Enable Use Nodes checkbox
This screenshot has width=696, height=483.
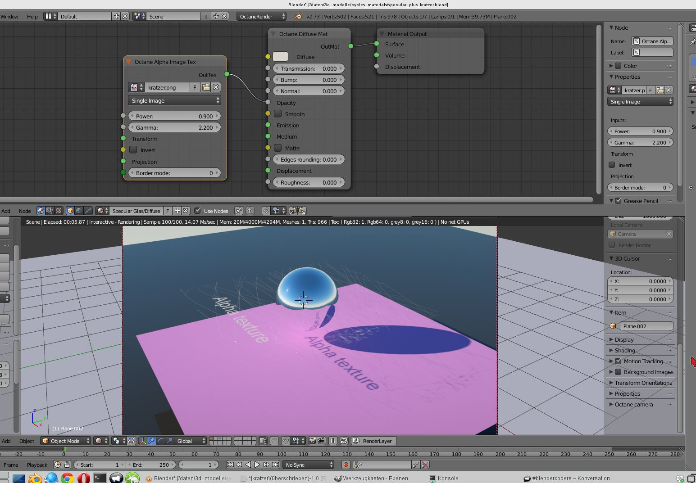point(197,211)
